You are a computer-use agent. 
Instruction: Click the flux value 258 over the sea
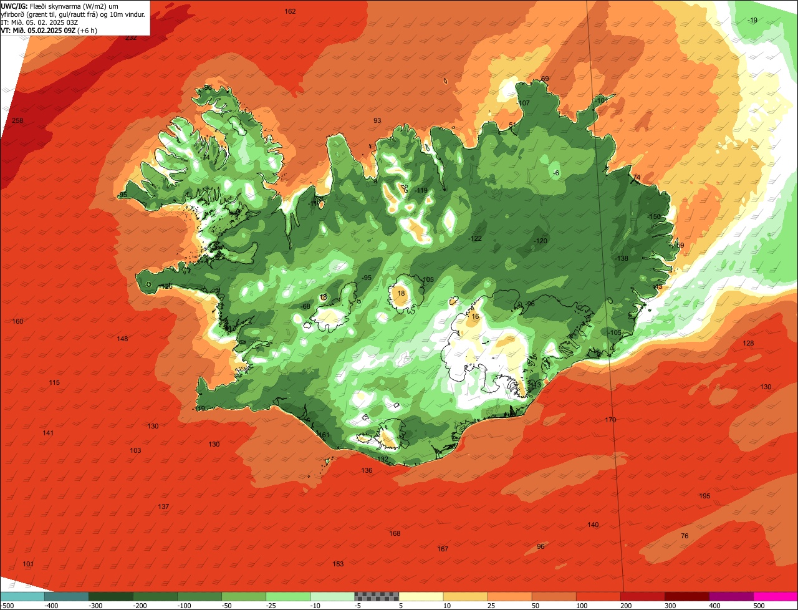[17, 120]
